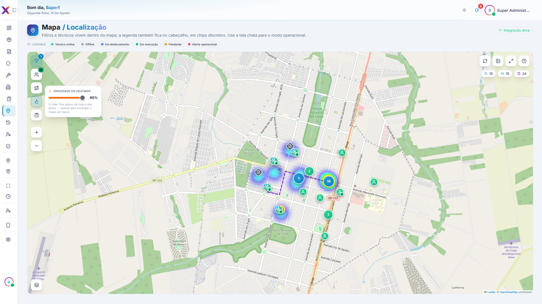Click the Integração ativa status badge
Image resolution: width=542 pixels, height=304 pixels.
[x=514, y=30]
